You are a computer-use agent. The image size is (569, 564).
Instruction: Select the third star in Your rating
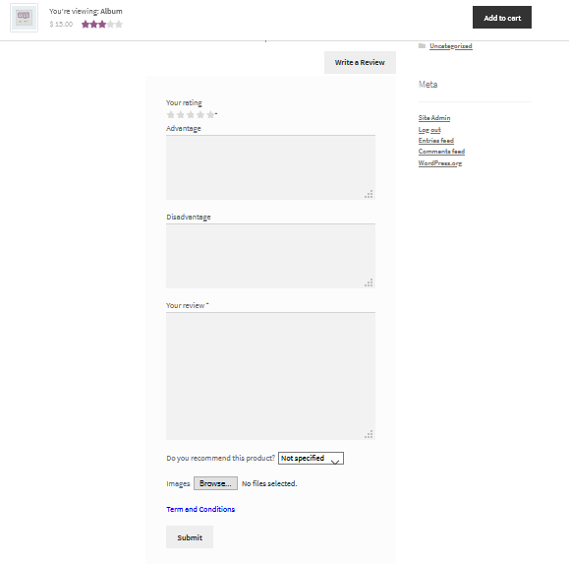(x=191, y=115)
